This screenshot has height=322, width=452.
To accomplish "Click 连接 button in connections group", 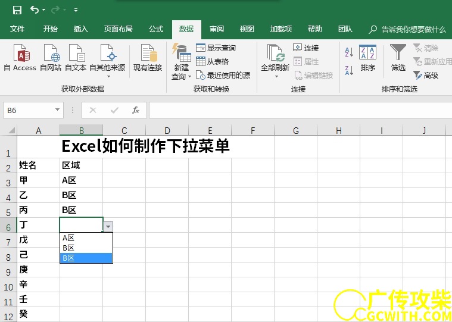I will pos(306,48).
